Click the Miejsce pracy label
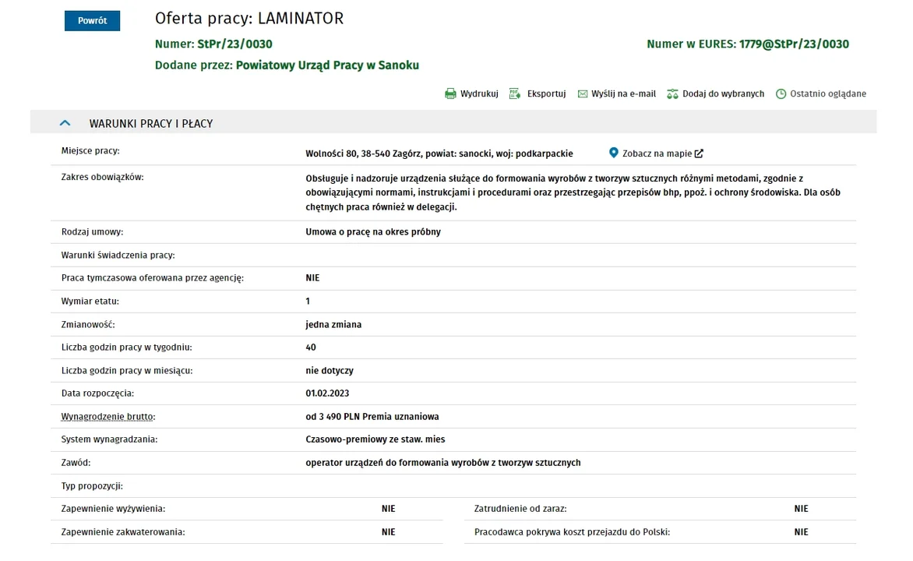The image size is (913, 561). pyautogui.click(x=90, y=151)
